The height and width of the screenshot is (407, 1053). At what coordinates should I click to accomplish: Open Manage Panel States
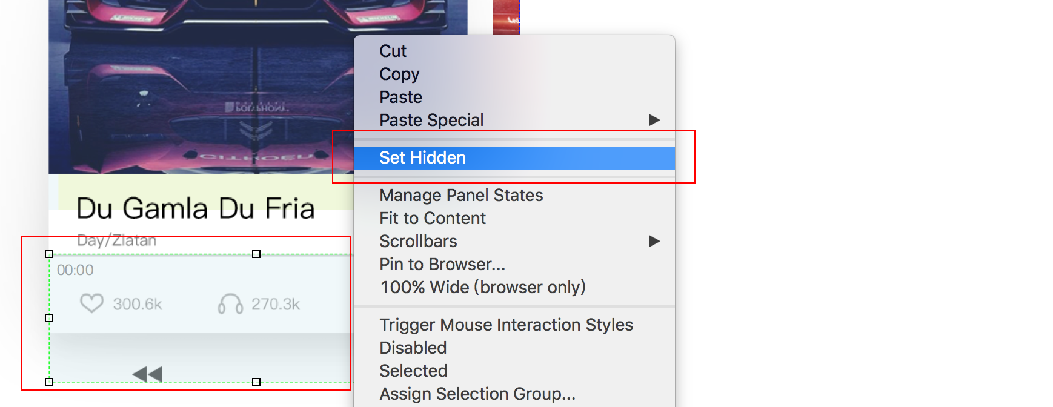461,196
